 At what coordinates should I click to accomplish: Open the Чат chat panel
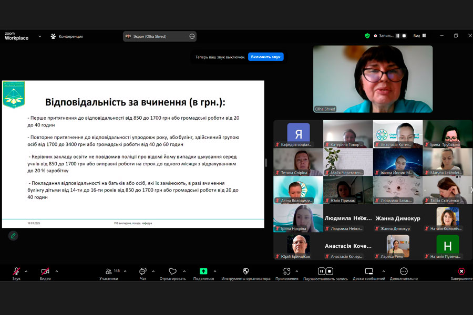click(142, 271)
